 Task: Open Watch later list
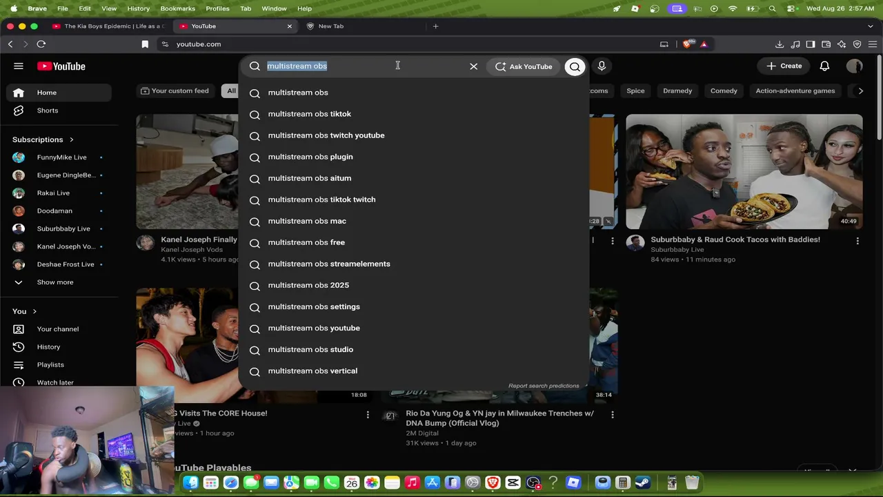[x=58, y=382]
